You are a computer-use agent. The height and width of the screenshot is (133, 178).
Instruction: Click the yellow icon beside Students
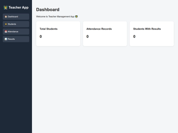point(6,24)
